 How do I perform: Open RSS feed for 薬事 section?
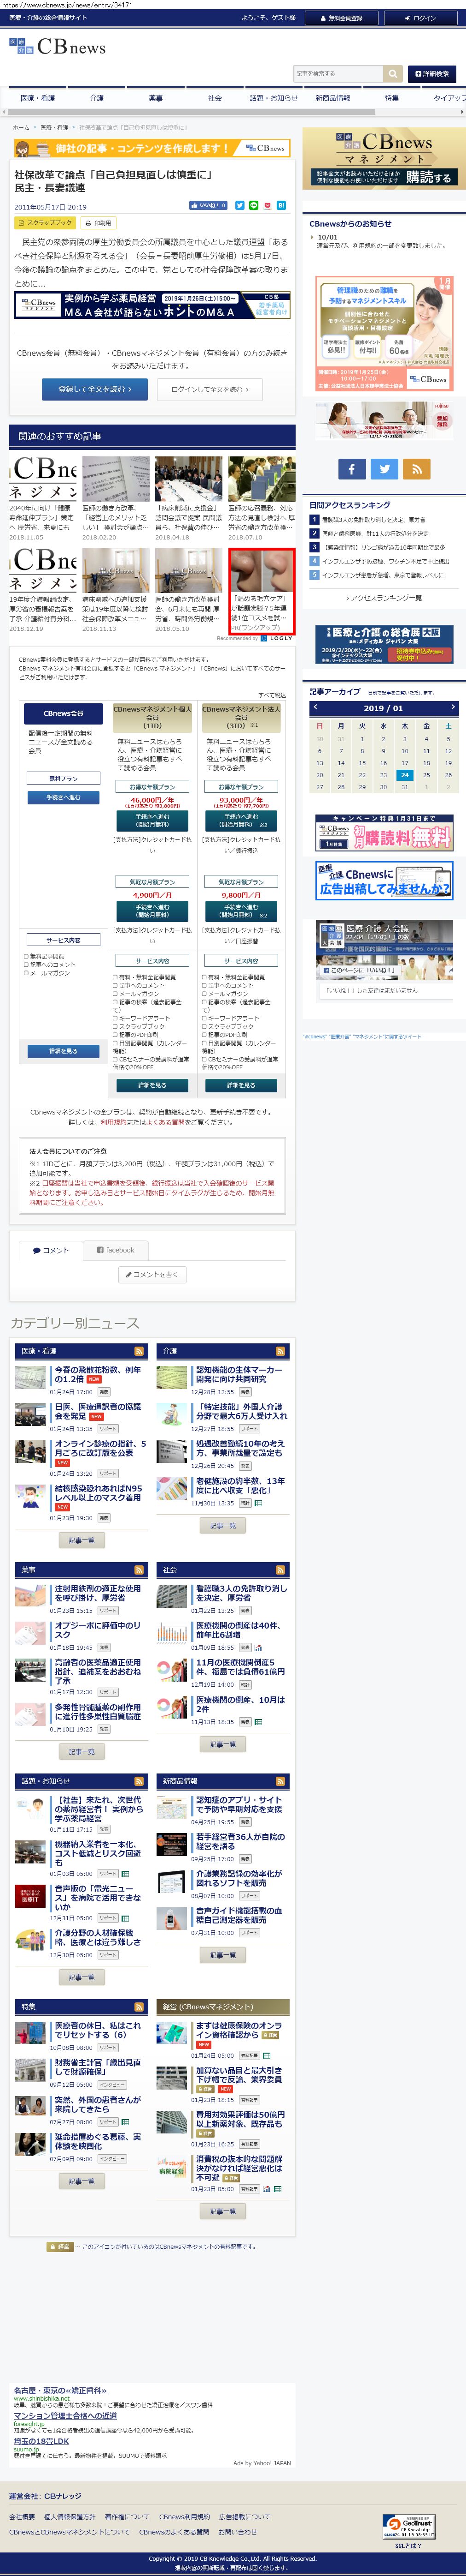(x=139, y=1570)
